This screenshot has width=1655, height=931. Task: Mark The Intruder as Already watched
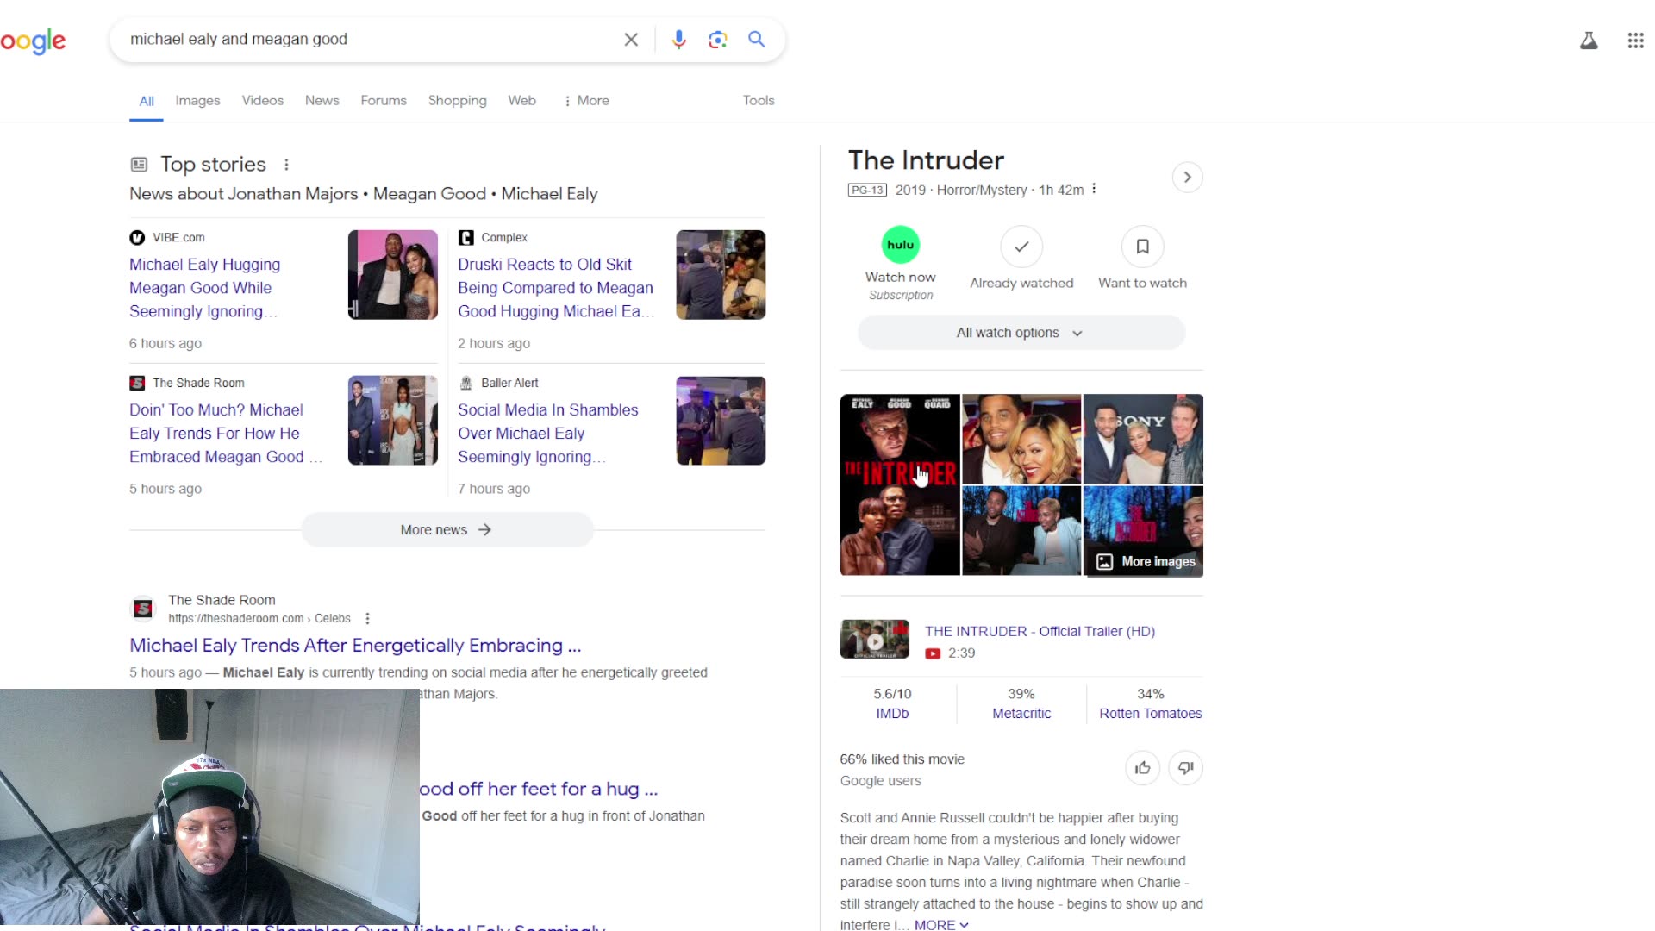(1021, 247)
